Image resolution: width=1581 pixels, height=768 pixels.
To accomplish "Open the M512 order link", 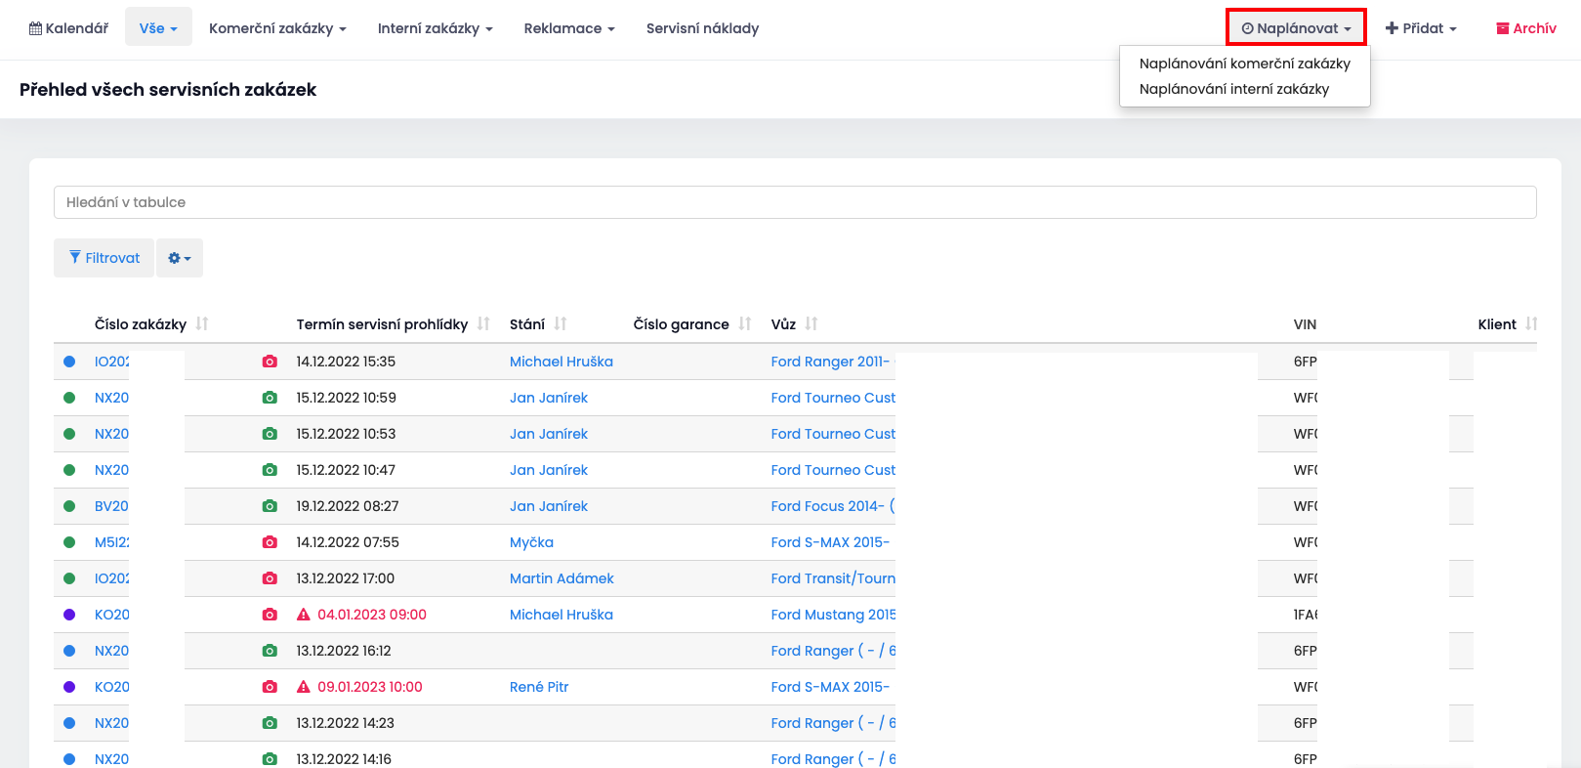I will (112, 542).
